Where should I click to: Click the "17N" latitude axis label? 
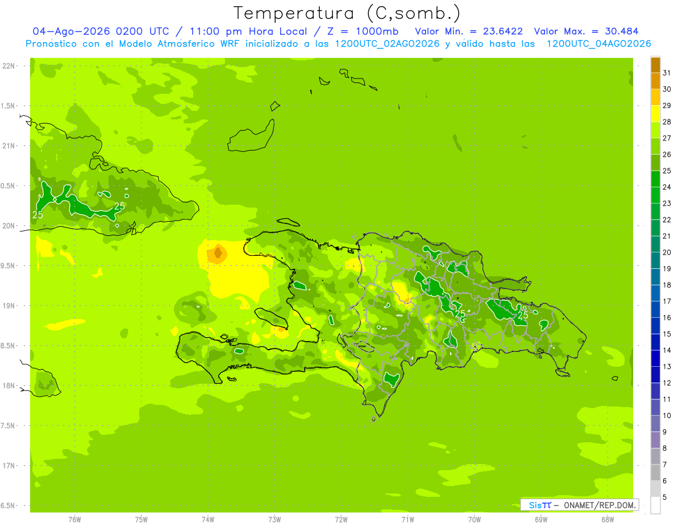pos(9,466)
